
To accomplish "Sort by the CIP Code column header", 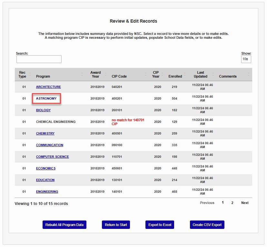I will tap(119, 77).
